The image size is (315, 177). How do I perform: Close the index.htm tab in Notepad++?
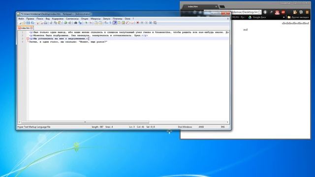pos(31,28)
